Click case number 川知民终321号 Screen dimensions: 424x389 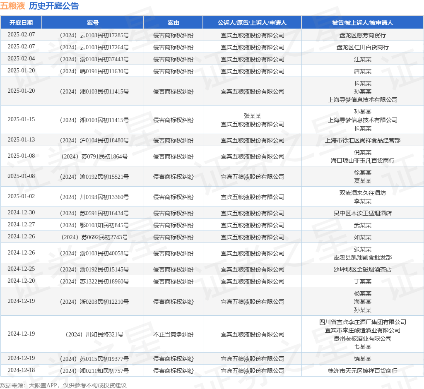tap(94, 334)
